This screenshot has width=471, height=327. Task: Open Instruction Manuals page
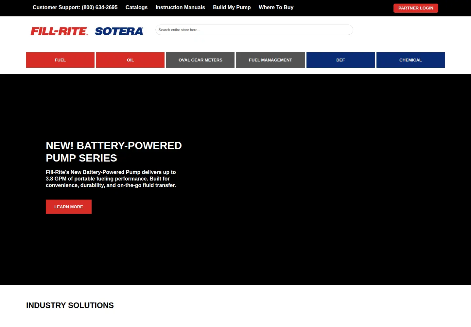click(180, 7)
